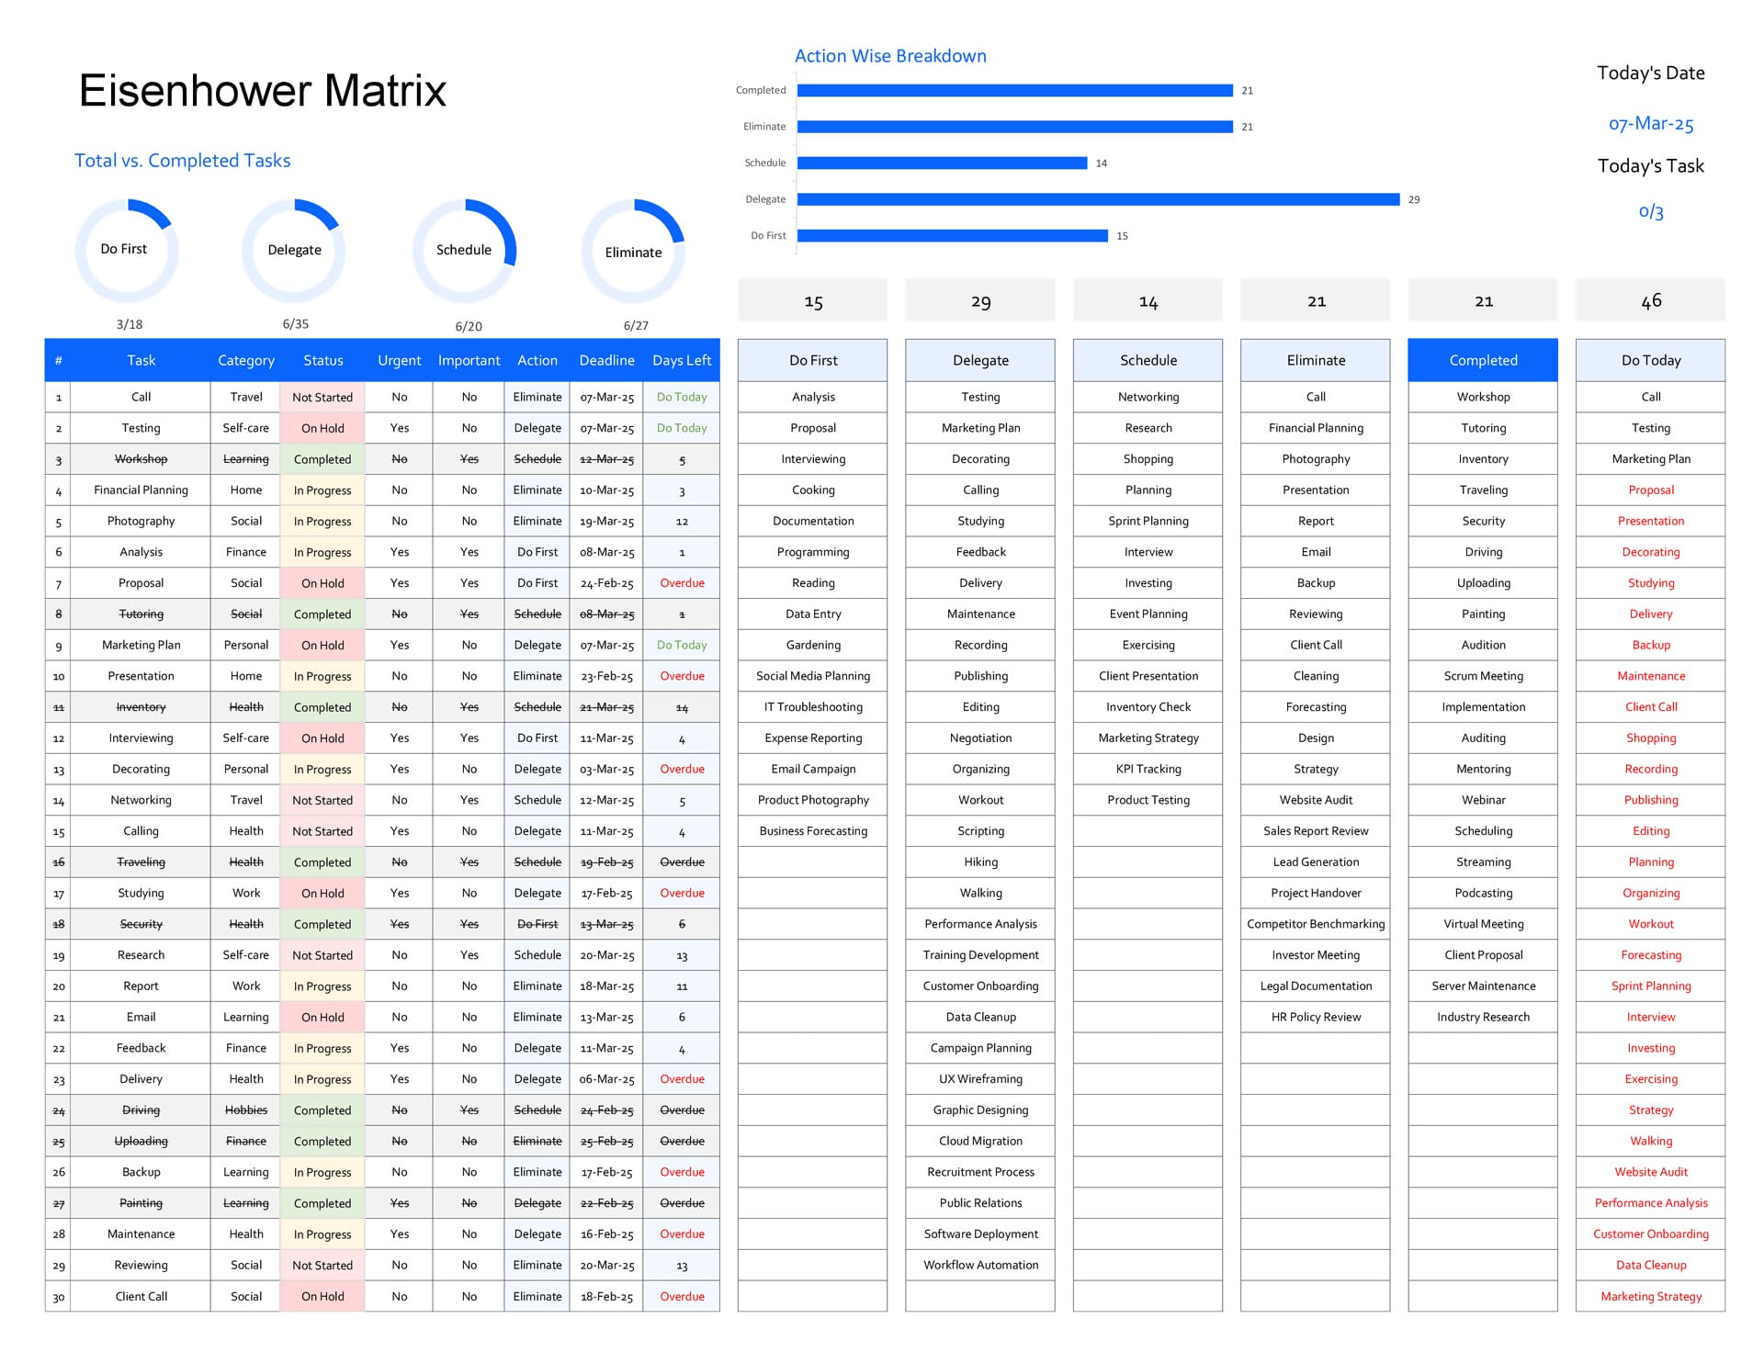Select the Do Today column header
Screen dimensions: 1764x1363
1650,359
